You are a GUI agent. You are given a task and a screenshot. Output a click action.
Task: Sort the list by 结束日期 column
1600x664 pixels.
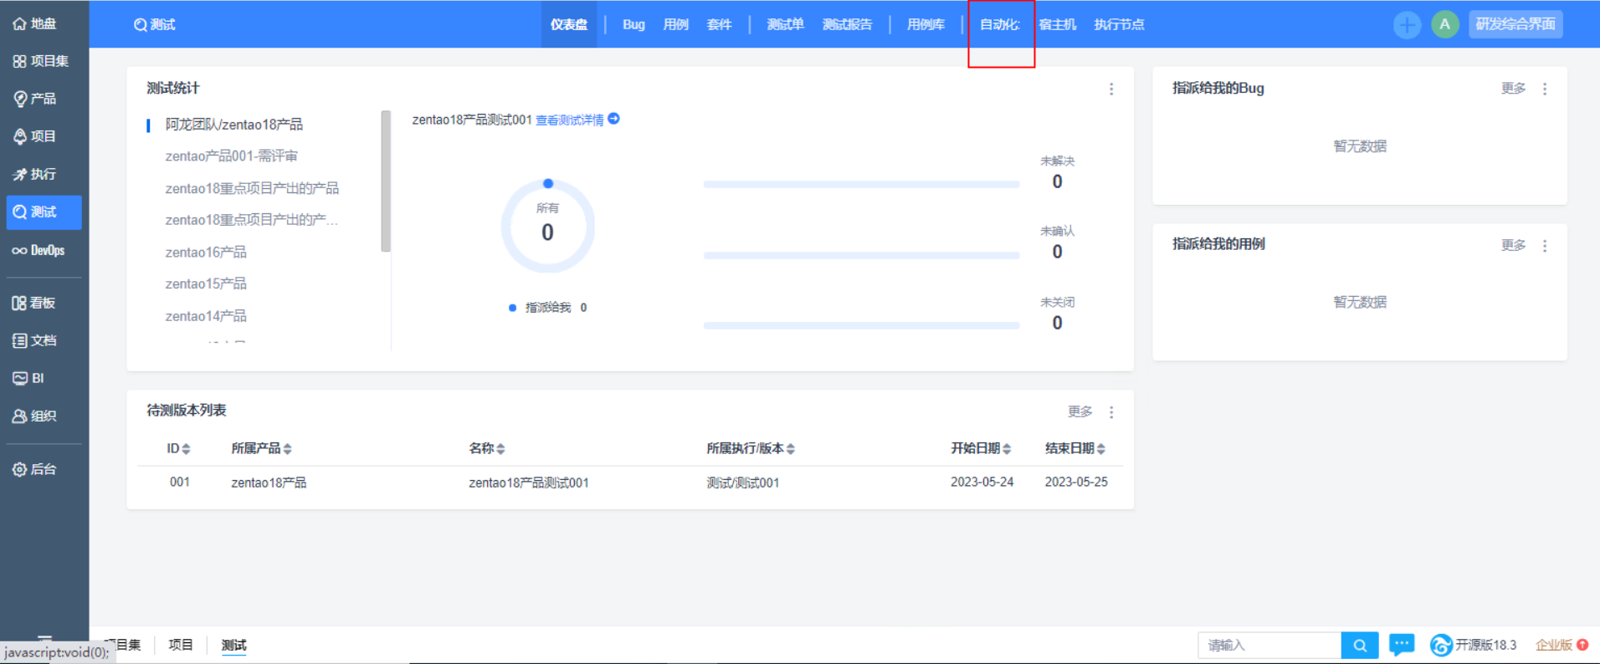[1075, 449]
